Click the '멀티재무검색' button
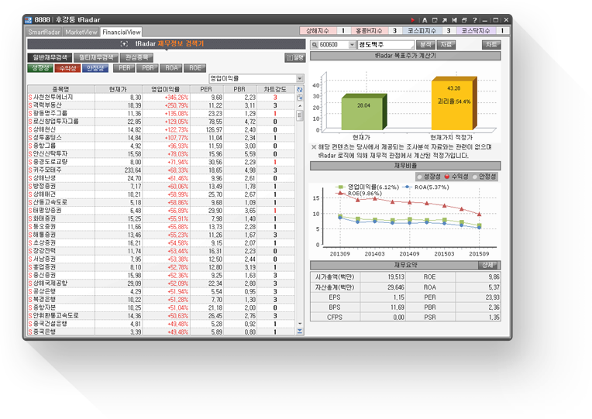Viewport: 592px width, 419px height. (95, 57)
